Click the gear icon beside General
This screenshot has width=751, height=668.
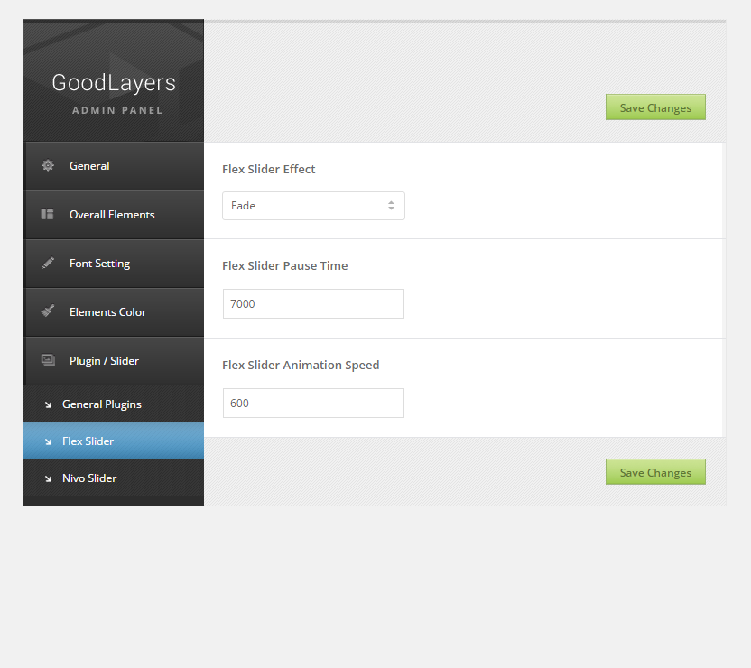[48, 166]
